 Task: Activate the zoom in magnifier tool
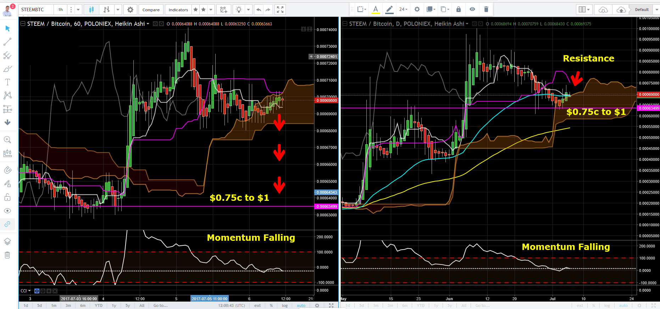(7, 140)
